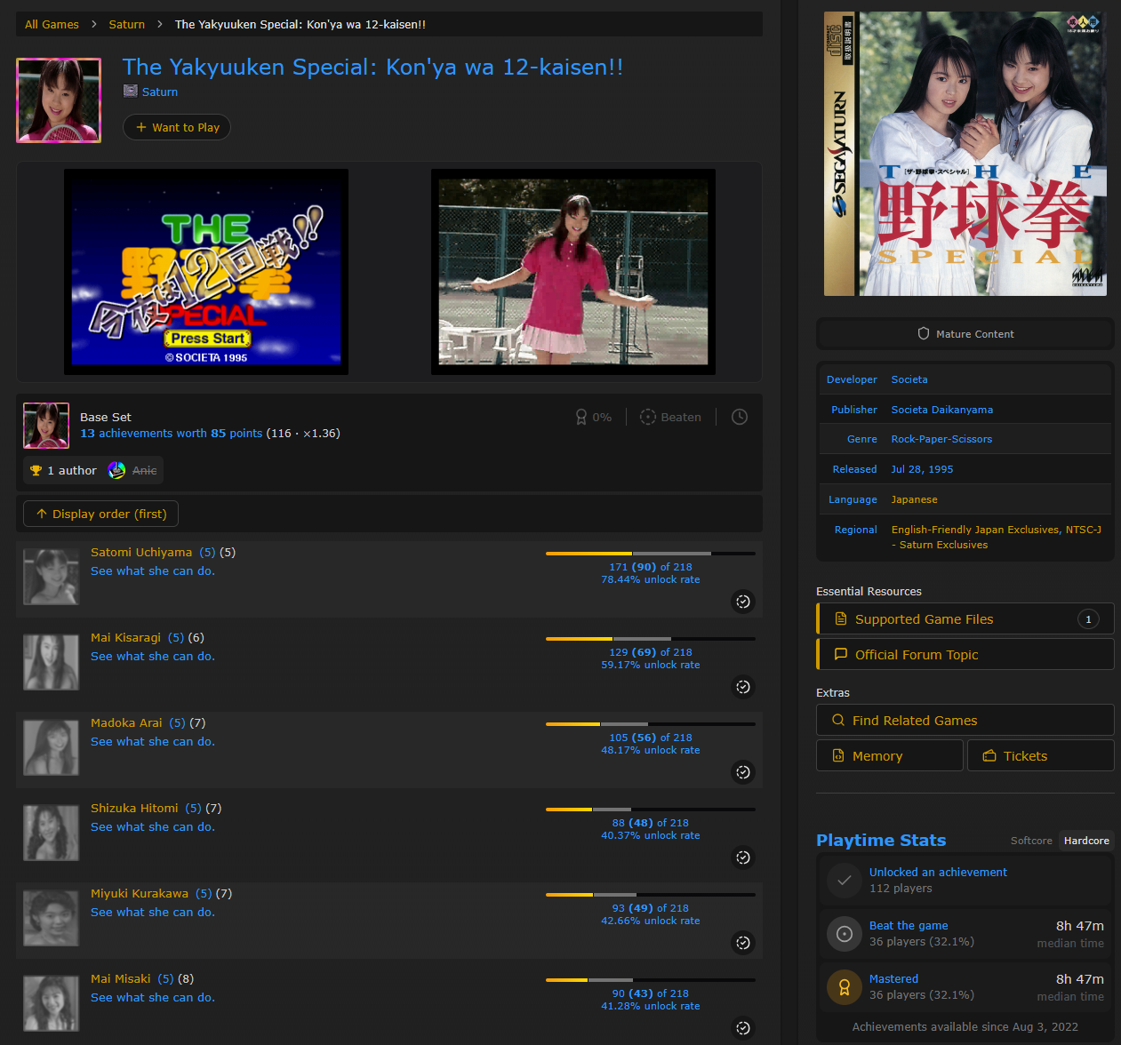
Task: Open Miyuki Kurakawa achievement title
Action: point(140,893)
